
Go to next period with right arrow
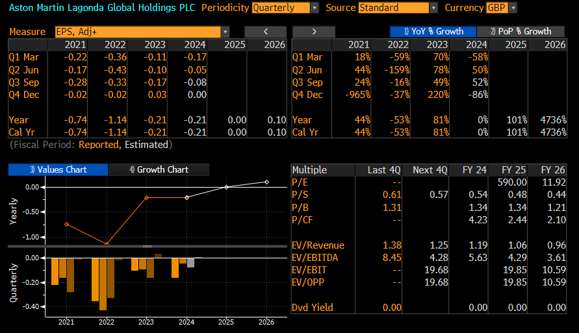pyautogui.click(x=314, y=32)
